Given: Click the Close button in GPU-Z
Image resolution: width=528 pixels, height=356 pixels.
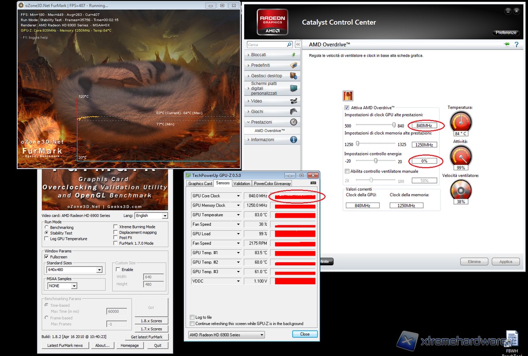Looking at the screenshot, I should pyautogui.click(x=305, y=334).
